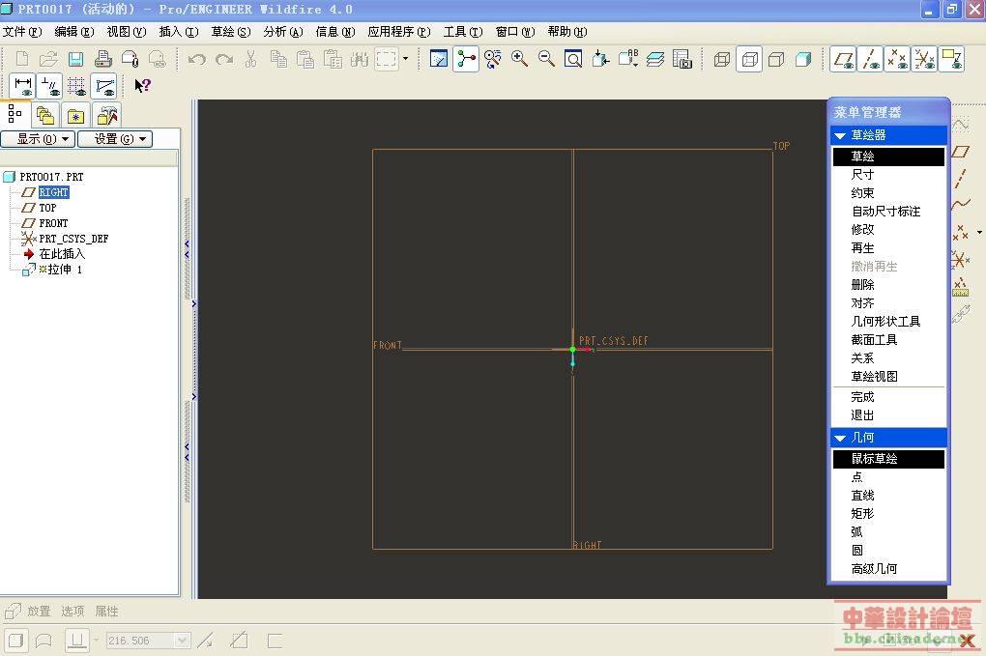The width and height of the screenshot is (986, 656).
Task: Open the Folder browser tab icon
Action: (x=44, y=116)
